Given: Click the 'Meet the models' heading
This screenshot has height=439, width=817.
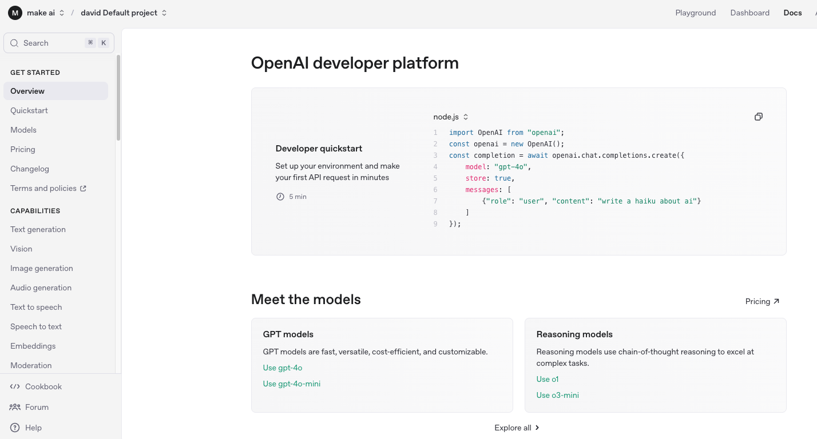Looking at the screenshot, I should coord(306,300).
